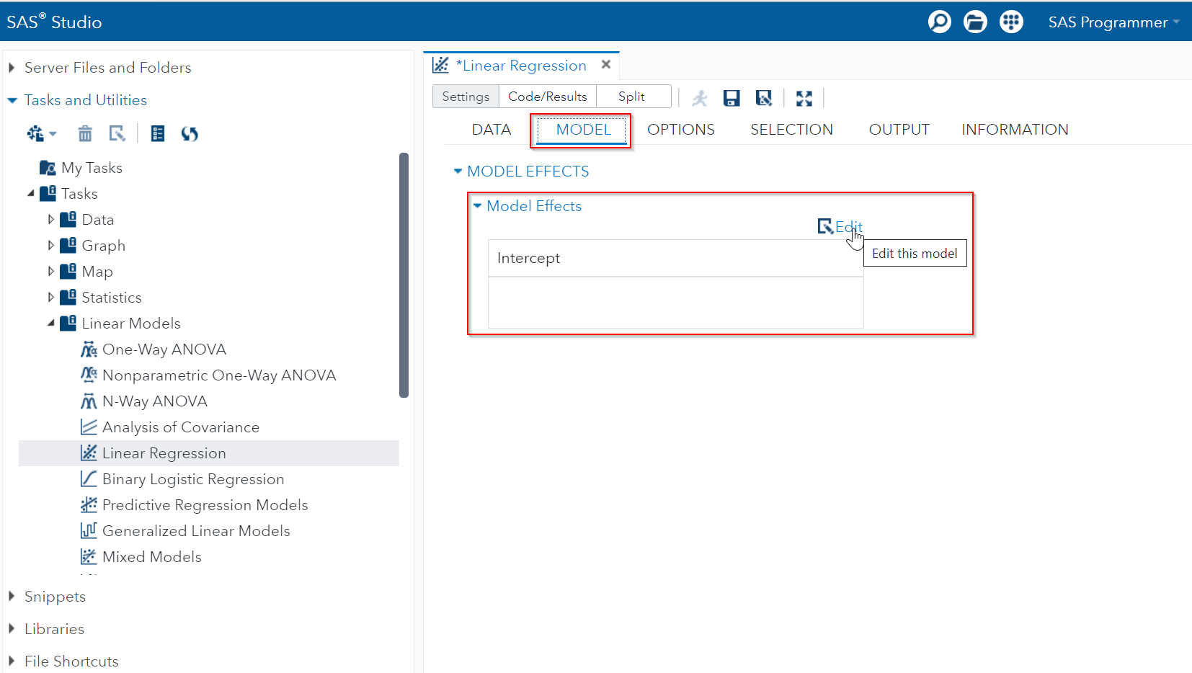Click the edit task icon in the sidebar toolbar
Screen dimensions: 1192x673
coord(117,133)
